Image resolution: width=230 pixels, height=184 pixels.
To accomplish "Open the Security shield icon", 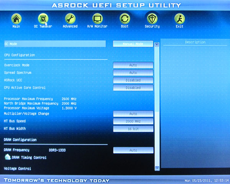I will coord(152,19).
